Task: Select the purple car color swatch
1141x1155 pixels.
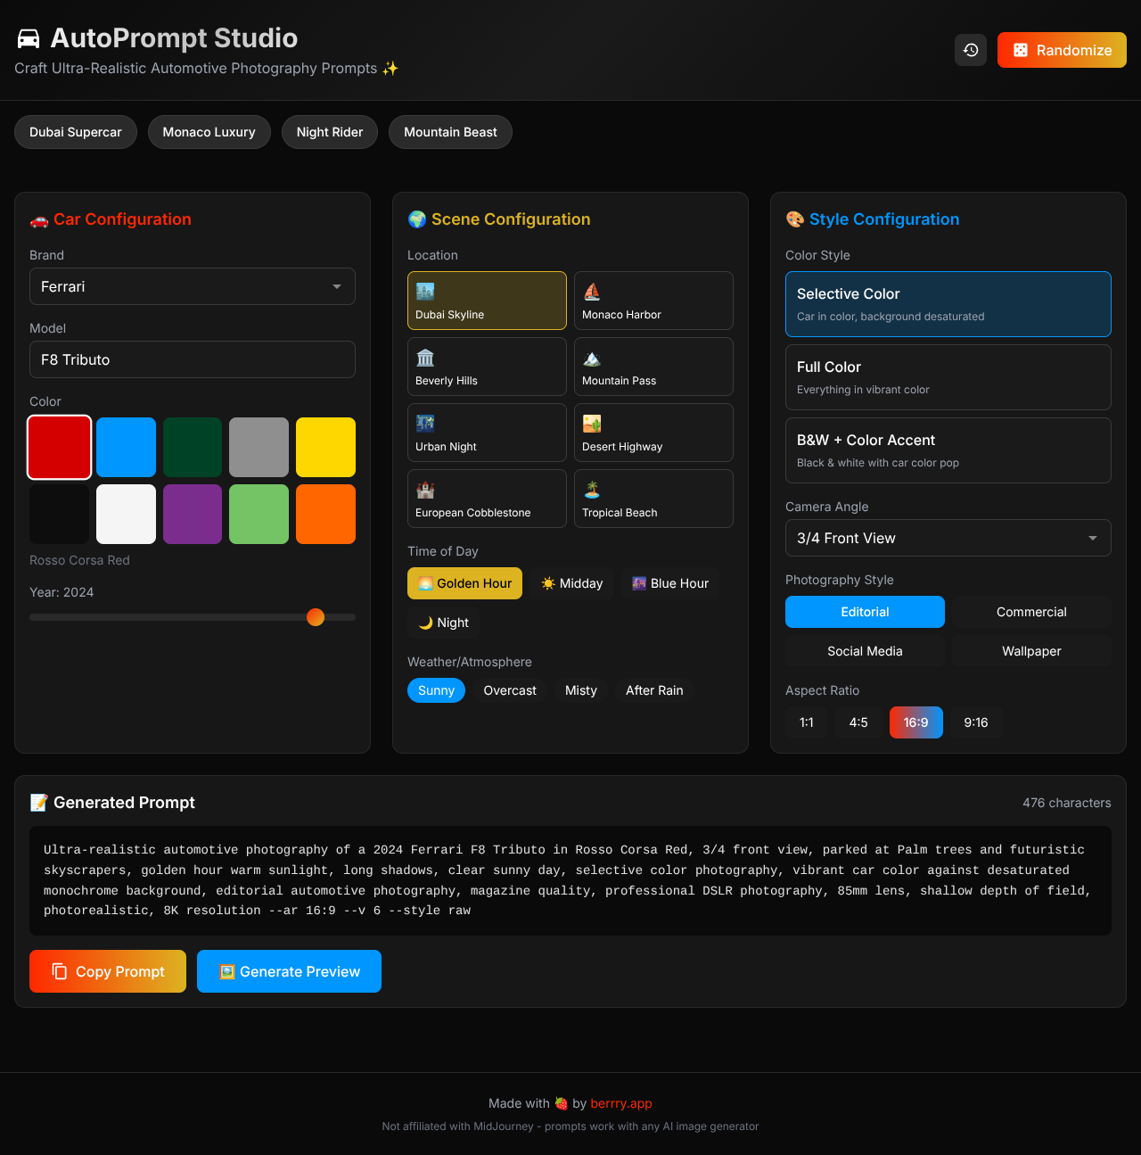Action: point(193,514)
